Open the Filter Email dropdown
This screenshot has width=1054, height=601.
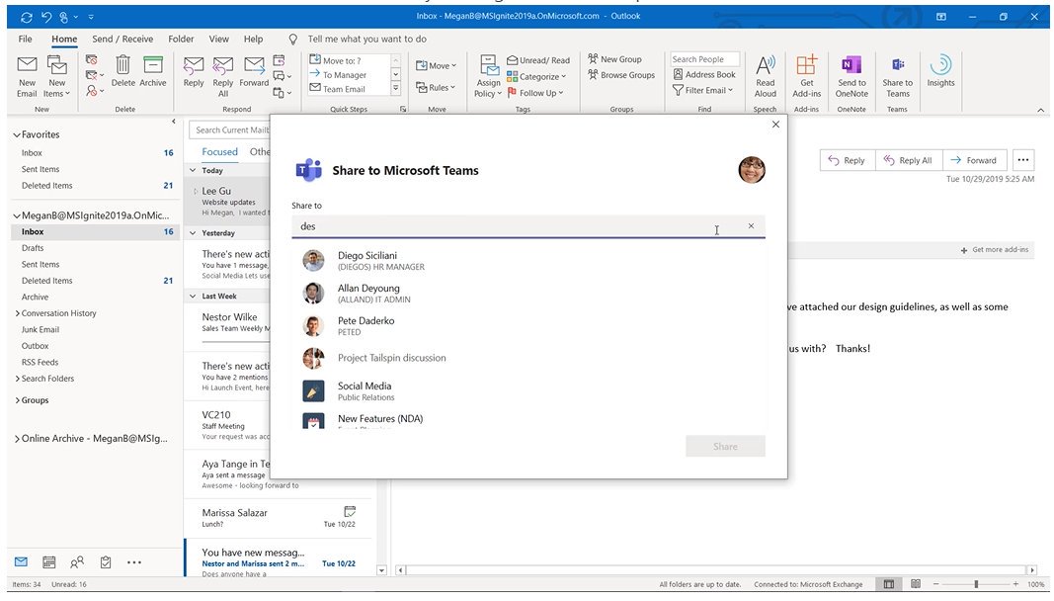[x=702, y=90]
